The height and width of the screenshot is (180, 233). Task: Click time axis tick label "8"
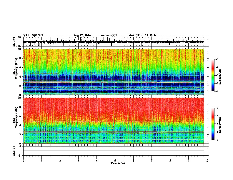click(170, 161)
